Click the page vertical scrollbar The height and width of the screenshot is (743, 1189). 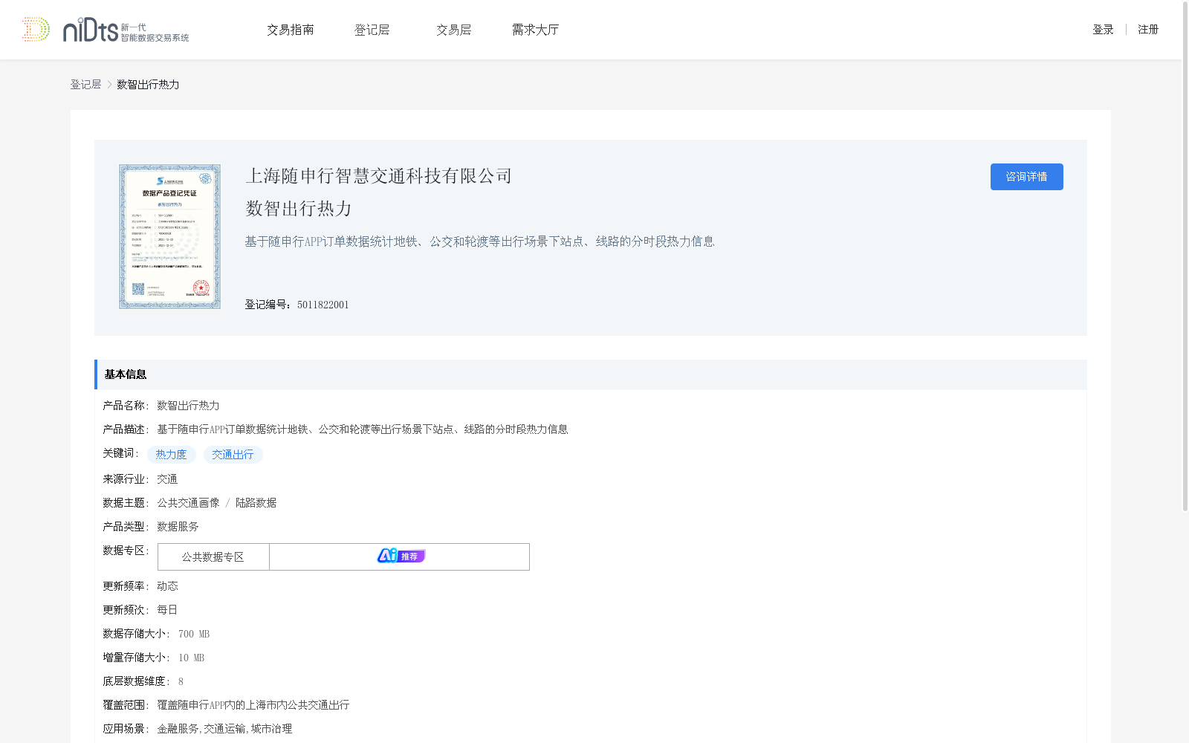click(1185, 256)
